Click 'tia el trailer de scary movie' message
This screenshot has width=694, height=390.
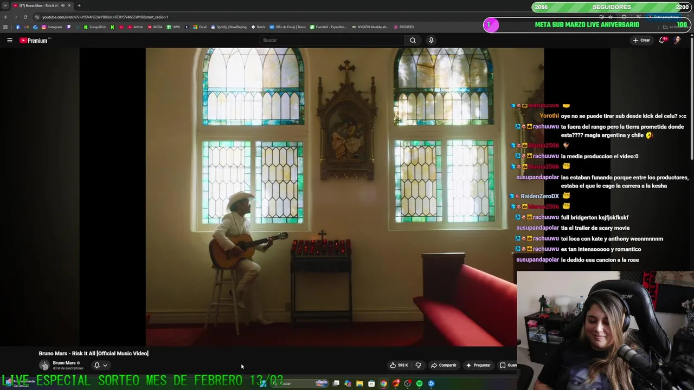click(595, 228)
